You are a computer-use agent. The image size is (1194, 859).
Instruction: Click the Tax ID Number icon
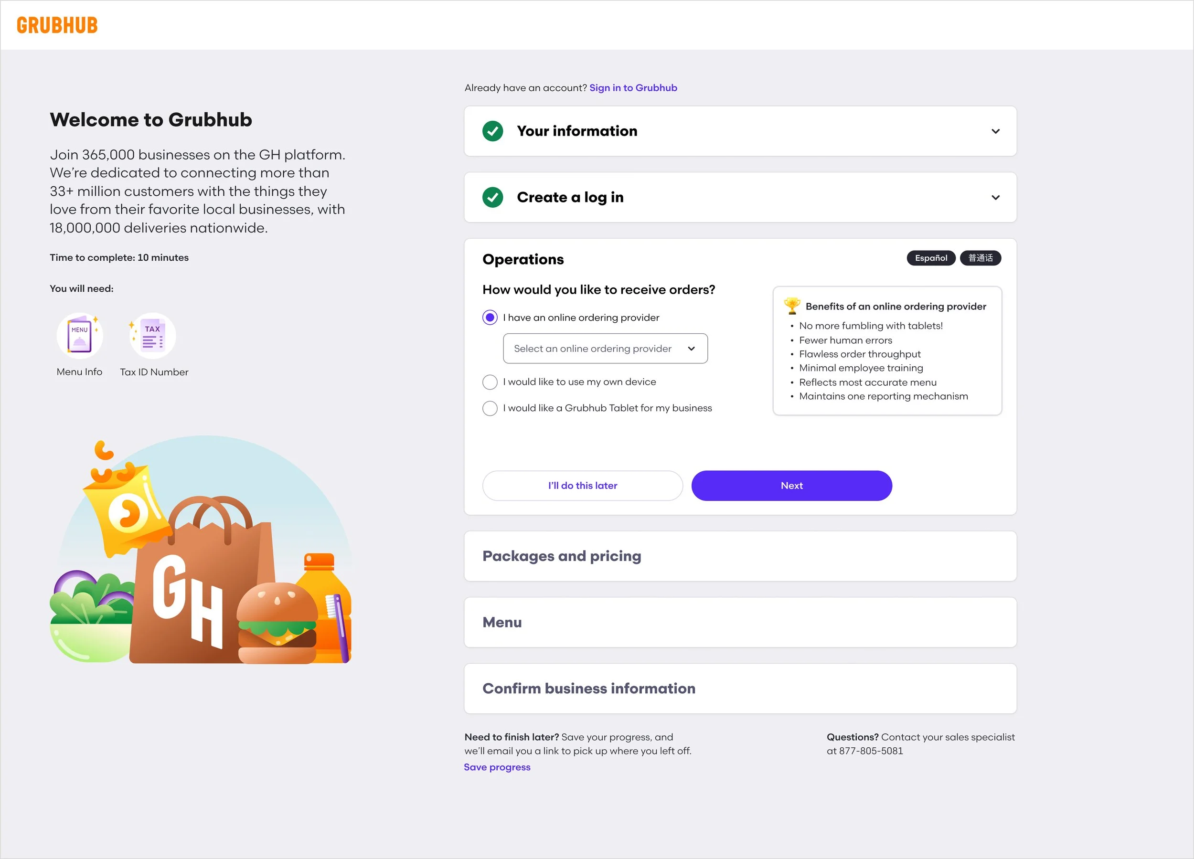[153, 335]
